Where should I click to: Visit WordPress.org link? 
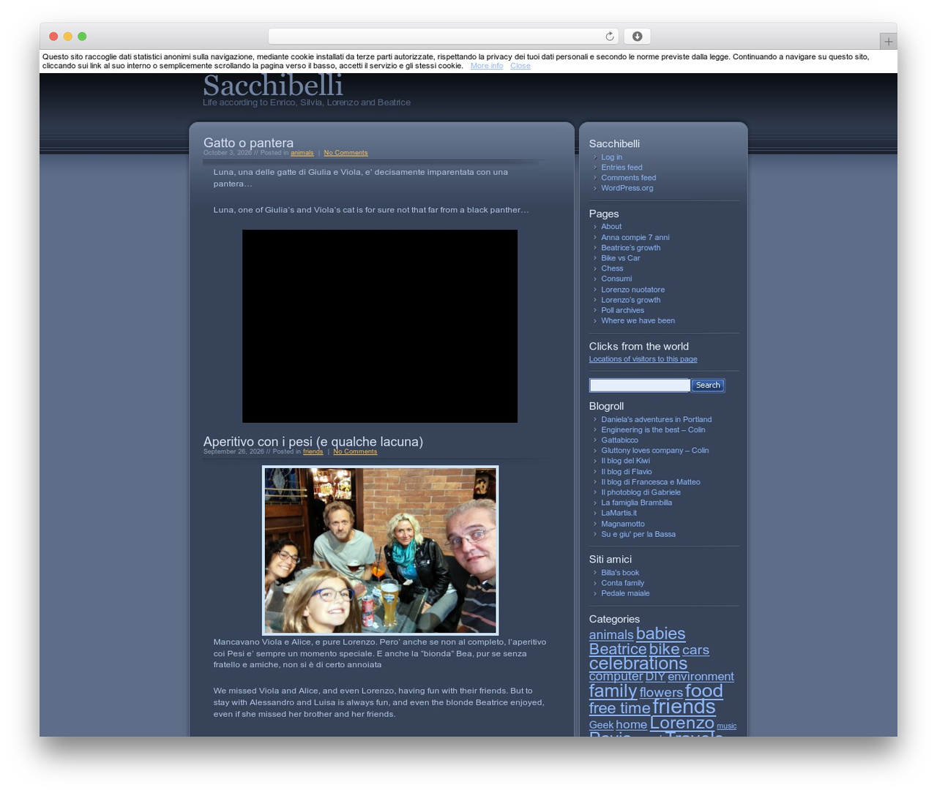[627, 188]
